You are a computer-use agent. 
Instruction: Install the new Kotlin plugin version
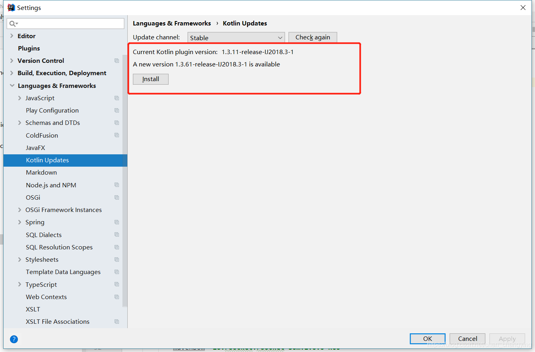151,79
